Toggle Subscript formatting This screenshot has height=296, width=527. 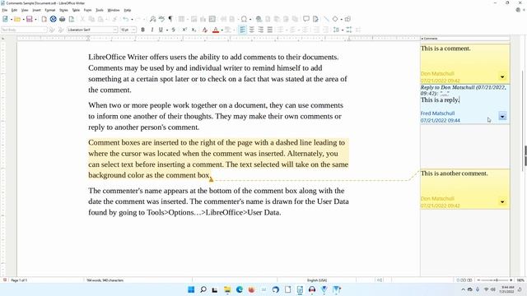[194, 30]
